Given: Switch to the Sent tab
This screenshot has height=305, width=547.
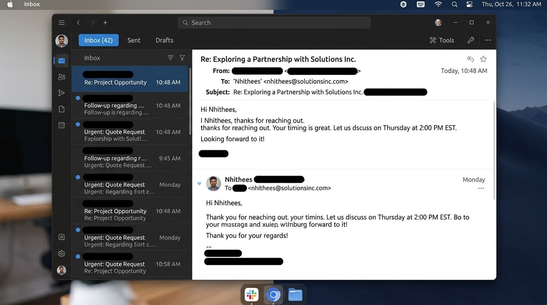Looking at the screenshot, I should pos(134,40).
